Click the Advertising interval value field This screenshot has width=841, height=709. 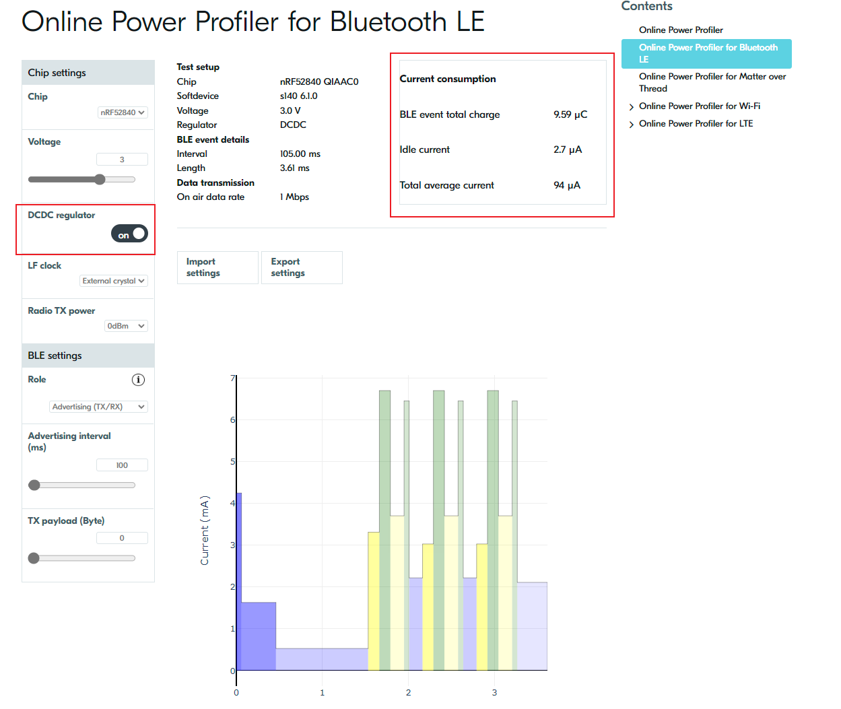(122, 465)
